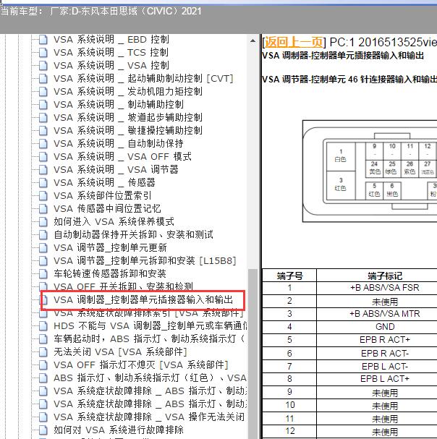Click page icon beside 如何对 VSA 系统进行故障排除
This screenshot has width=437, height=439.
[43, 430]
